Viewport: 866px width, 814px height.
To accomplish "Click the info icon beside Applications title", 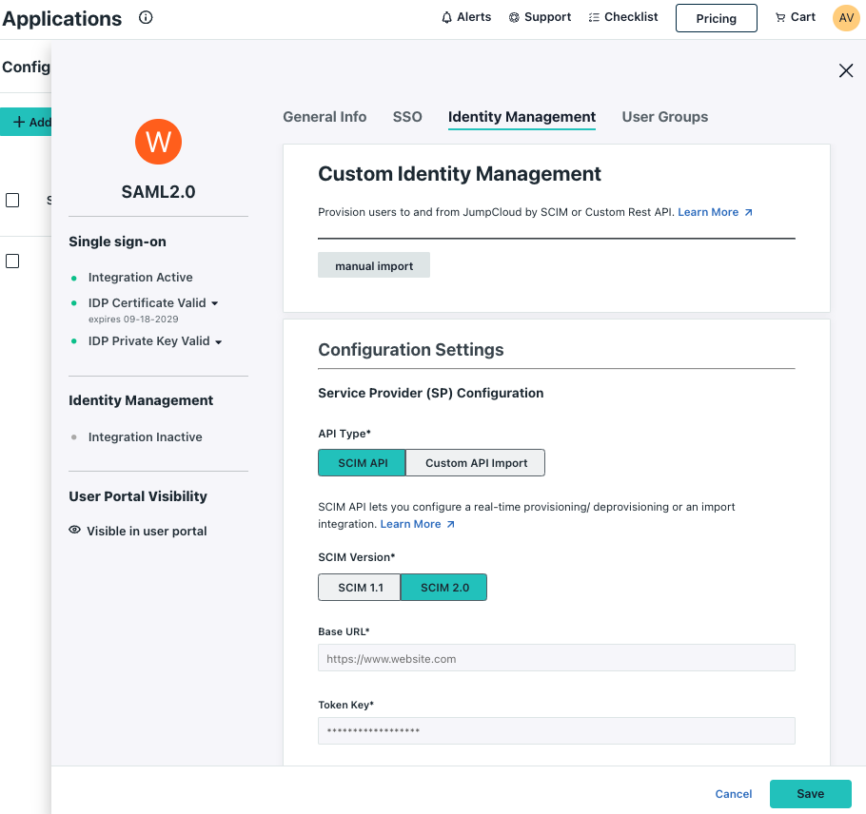I will [146, 18].
